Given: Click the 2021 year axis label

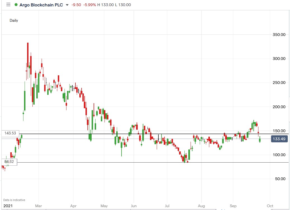Looking at the screenshot, I should [8, 206].
